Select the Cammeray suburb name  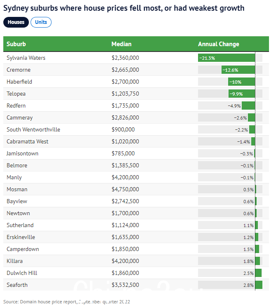tap(19, 117)
